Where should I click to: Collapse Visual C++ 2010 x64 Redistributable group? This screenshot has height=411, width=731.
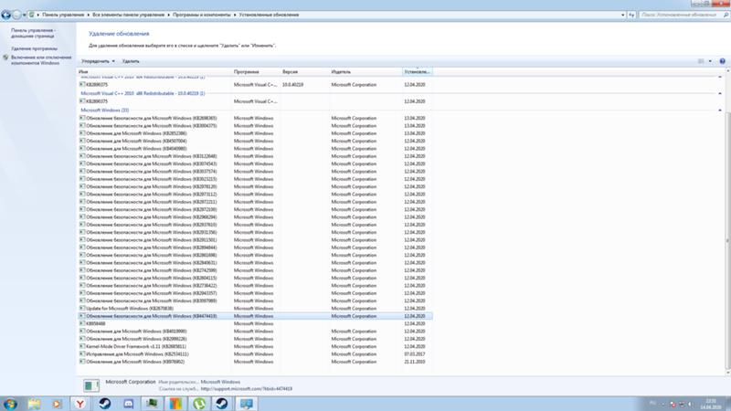(720, 77)
